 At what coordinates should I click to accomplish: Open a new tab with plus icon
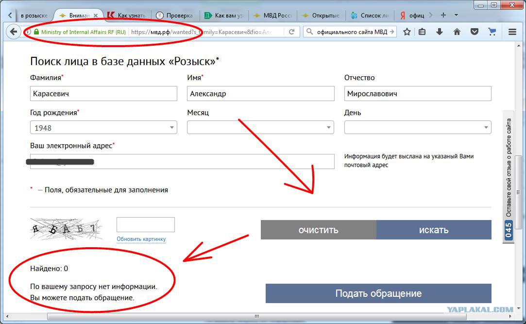pyautogui.click(x=443, y=15)
